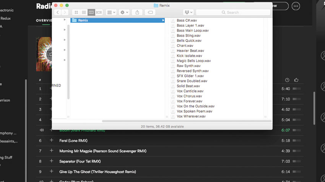Select file Solid Beat.wav

[188, 86]
